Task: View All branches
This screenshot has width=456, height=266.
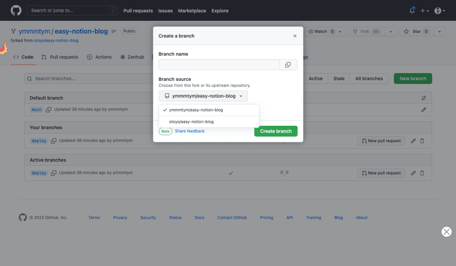Action: pos(369,78)
